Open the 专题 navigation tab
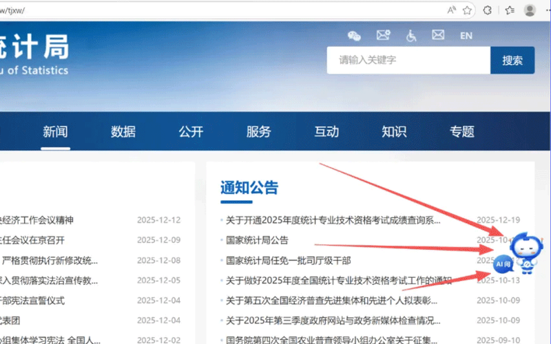The height and width of the screenshot is (344, 551). pyautogui.click(x=462, y=131)
